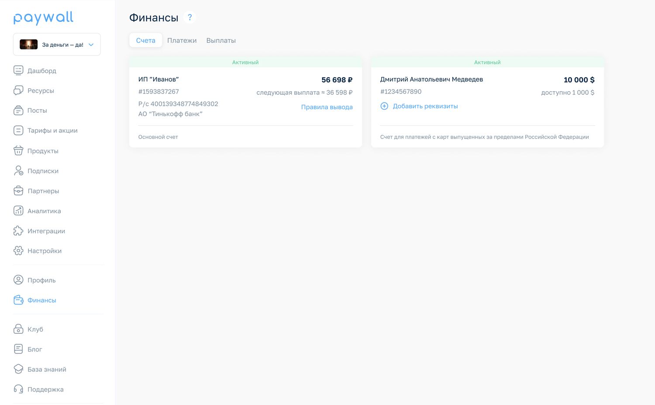
Task: Open Посты via its sidebar icon
Action: tap(18, 111)
